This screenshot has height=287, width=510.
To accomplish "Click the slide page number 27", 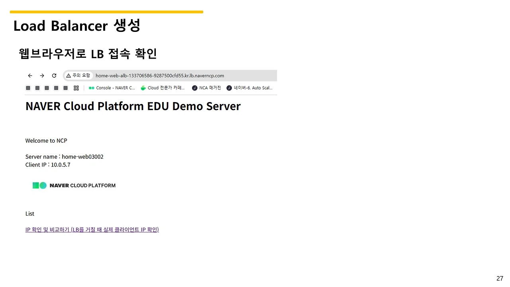I will (500, 279).
